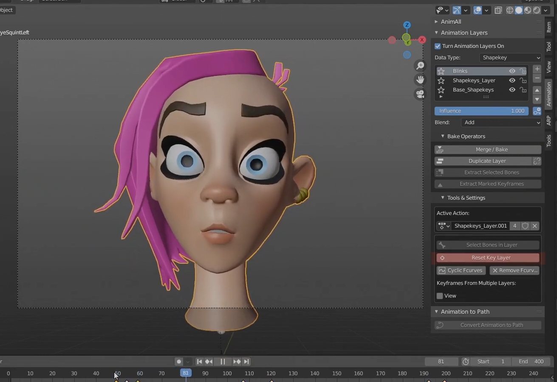Click the Influence slider
Screen dimensions: 557x382
pos(481,111)
